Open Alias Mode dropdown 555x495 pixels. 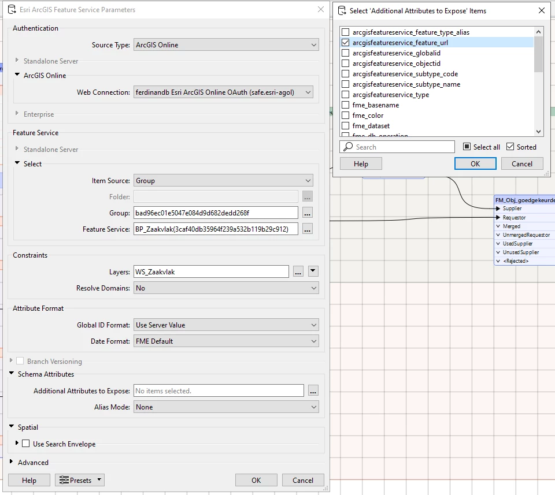(226, 407)
